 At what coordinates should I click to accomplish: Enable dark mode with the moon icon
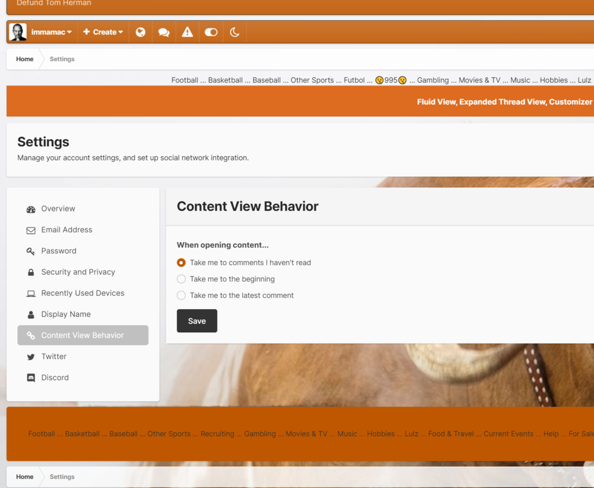pos(235,32)
